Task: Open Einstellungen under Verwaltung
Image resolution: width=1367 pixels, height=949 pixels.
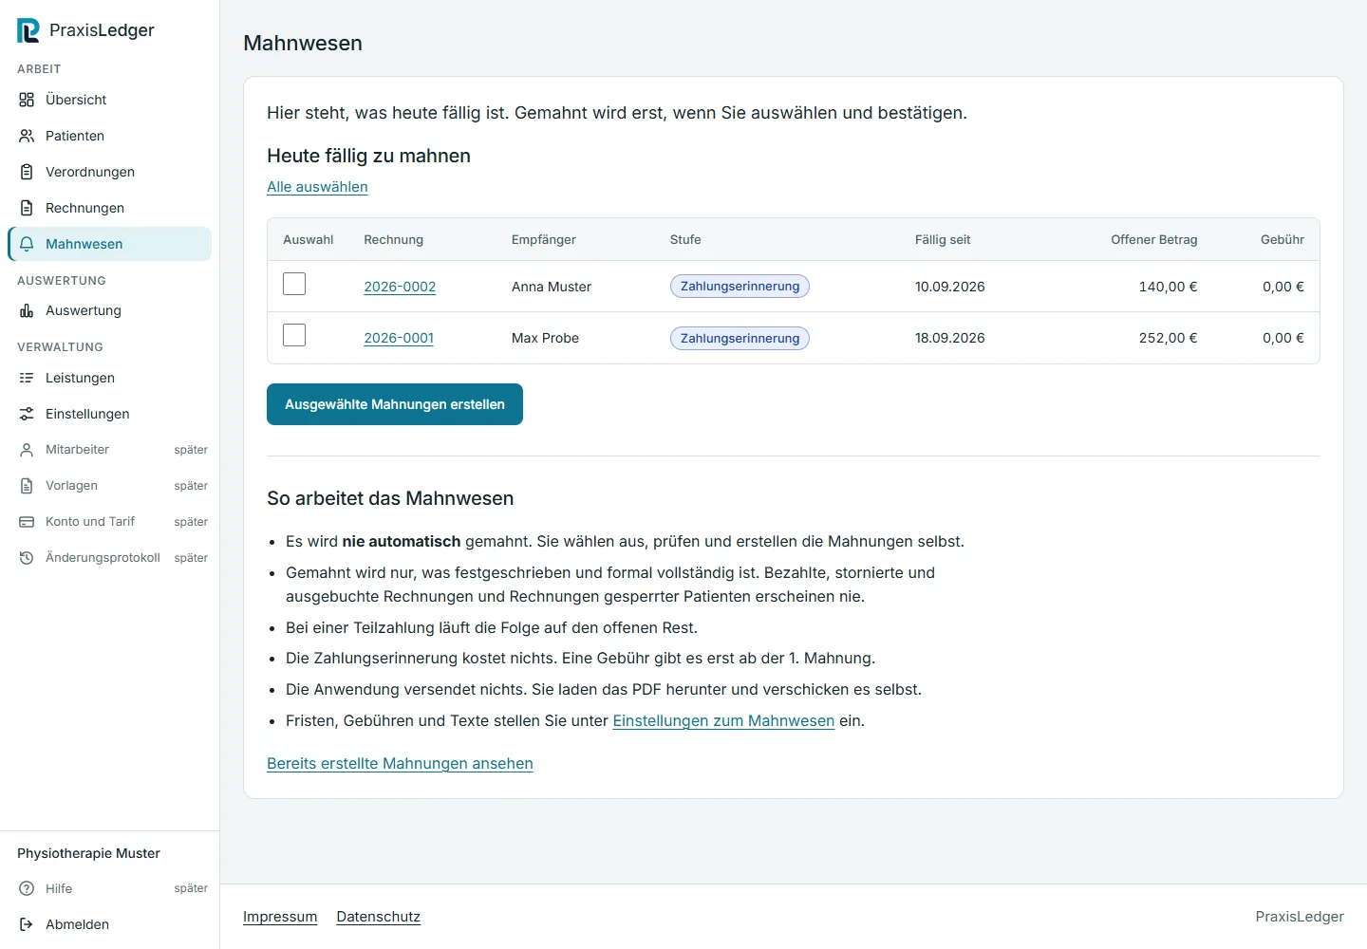Action: (109, 414)
